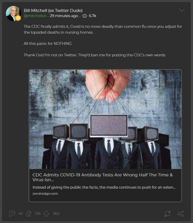
Task: Upvote the post with the arrow icon
Action: tap(46, 214)
